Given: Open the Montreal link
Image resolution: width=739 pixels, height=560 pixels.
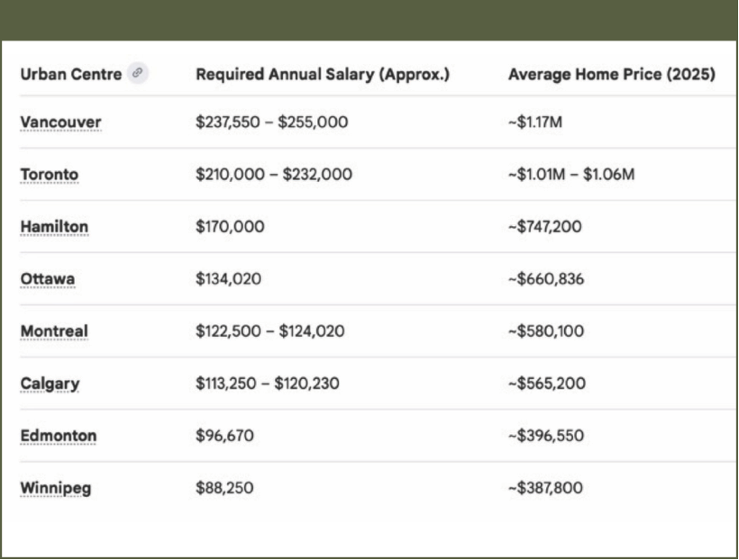Looking at the screenshot, I should tap(54, 331).
